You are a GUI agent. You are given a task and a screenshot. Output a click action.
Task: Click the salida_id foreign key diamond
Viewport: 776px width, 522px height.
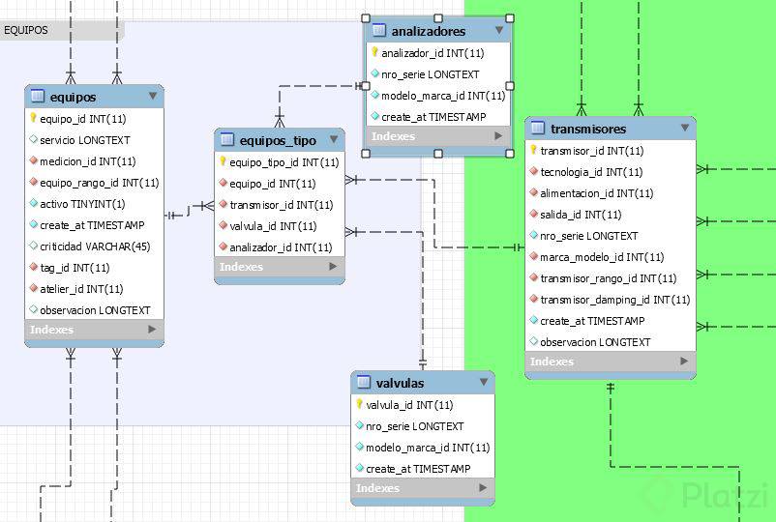click(x=533, y=214)
